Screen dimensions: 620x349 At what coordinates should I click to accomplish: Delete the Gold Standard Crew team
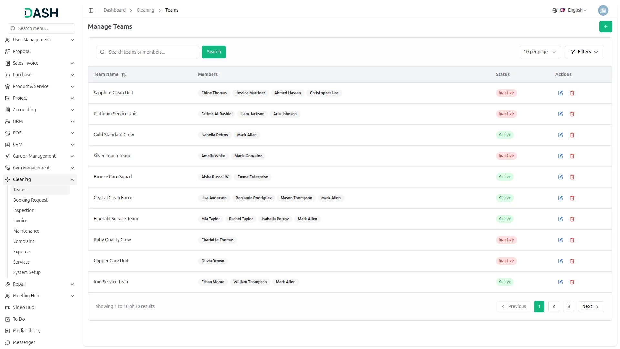point(572,135)
